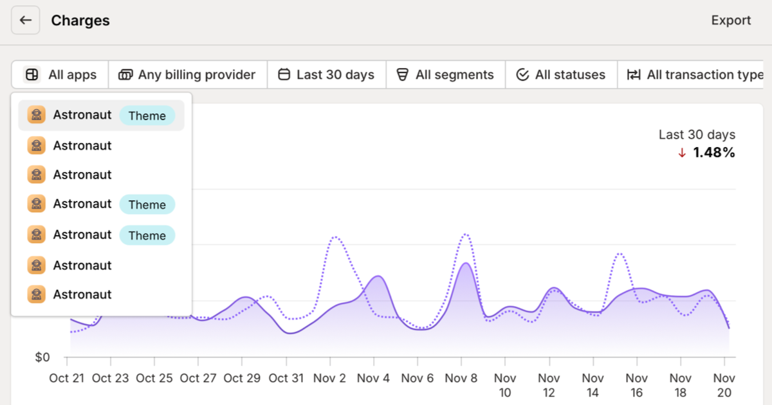The image size is (772, 405).
Task: Select the second Astronaut entry in the list
Action: click(82, 146)
